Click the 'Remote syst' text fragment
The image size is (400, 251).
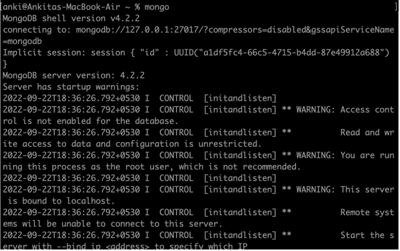[367, 212]
